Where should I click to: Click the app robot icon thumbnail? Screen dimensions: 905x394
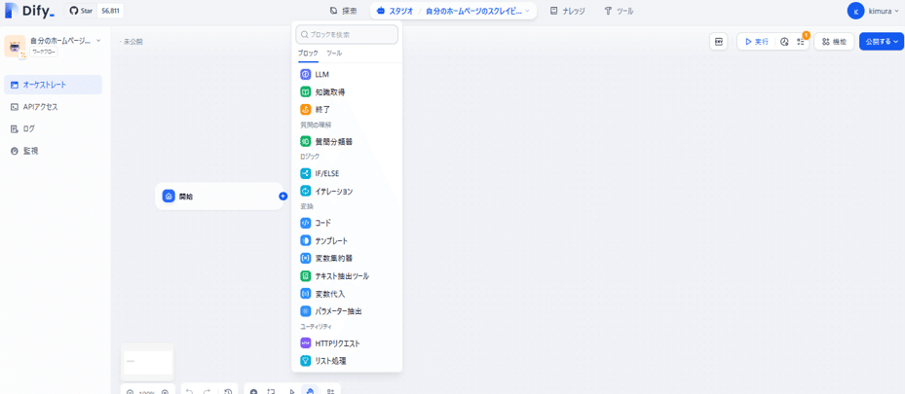tap(15, 46)
